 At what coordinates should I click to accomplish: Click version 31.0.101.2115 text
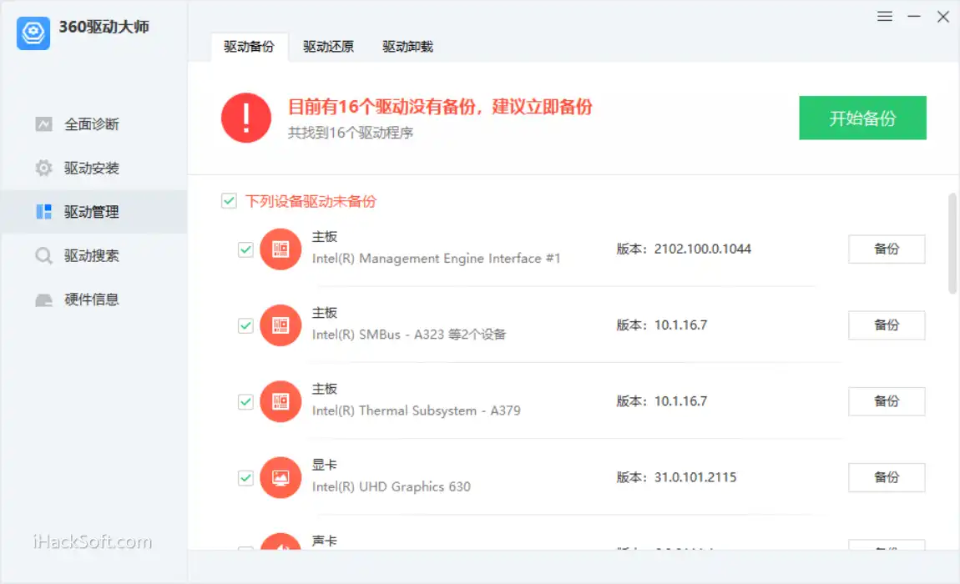click(695, 477)
